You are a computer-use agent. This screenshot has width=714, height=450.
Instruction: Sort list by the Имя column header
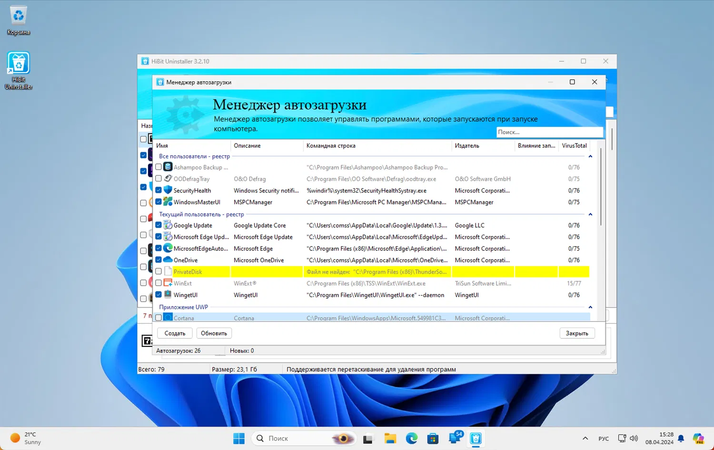pos(192,145)
